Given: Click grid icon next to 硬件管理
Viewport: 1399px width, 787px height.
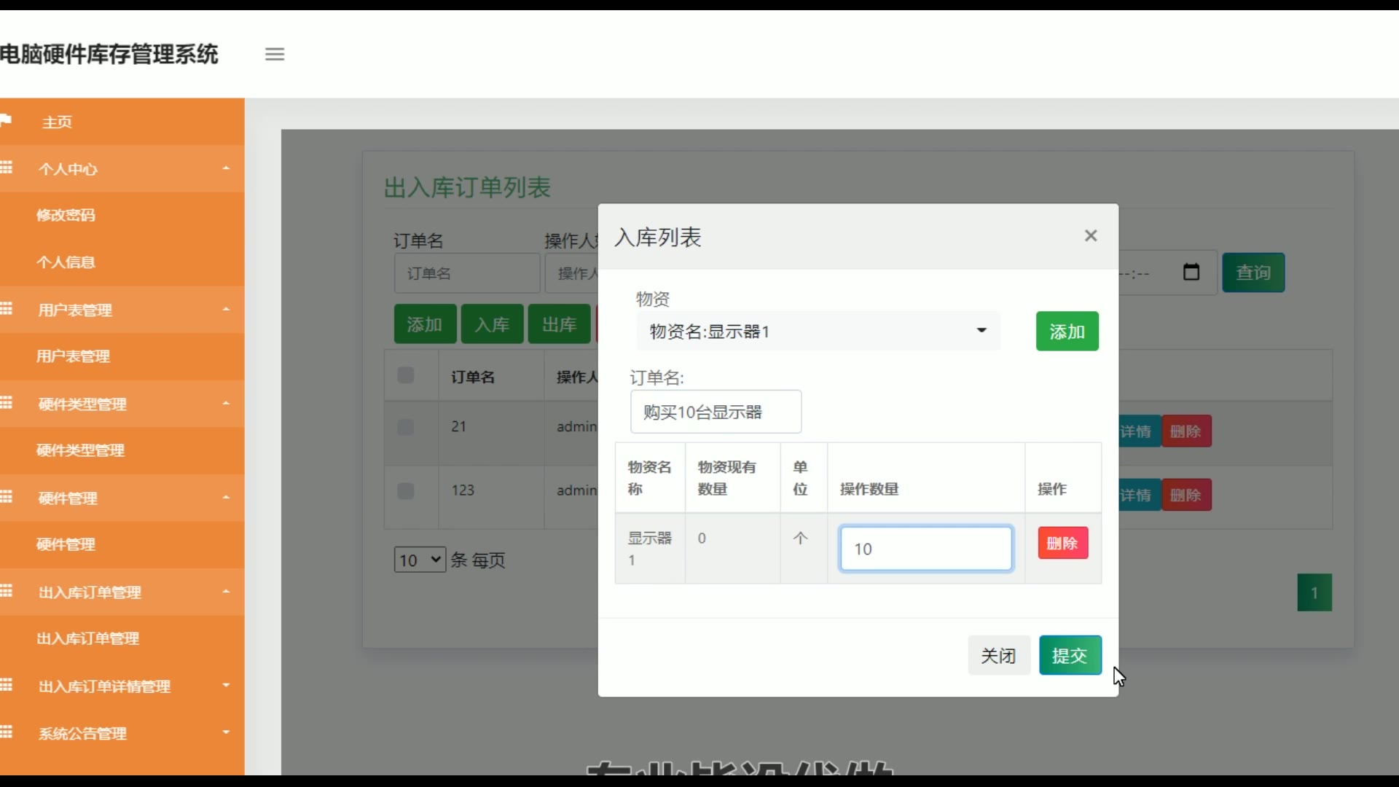Looking at the screenshot, I should [7, 498].
